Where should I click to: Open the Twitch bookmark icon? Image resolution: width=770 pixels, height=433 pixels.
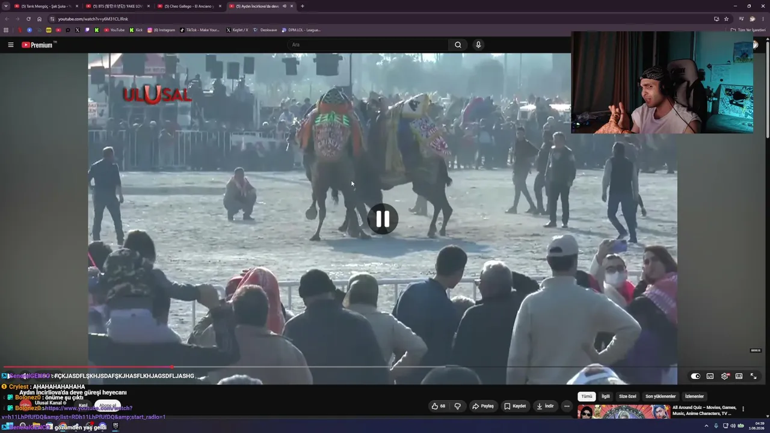[x=87, y=29]
